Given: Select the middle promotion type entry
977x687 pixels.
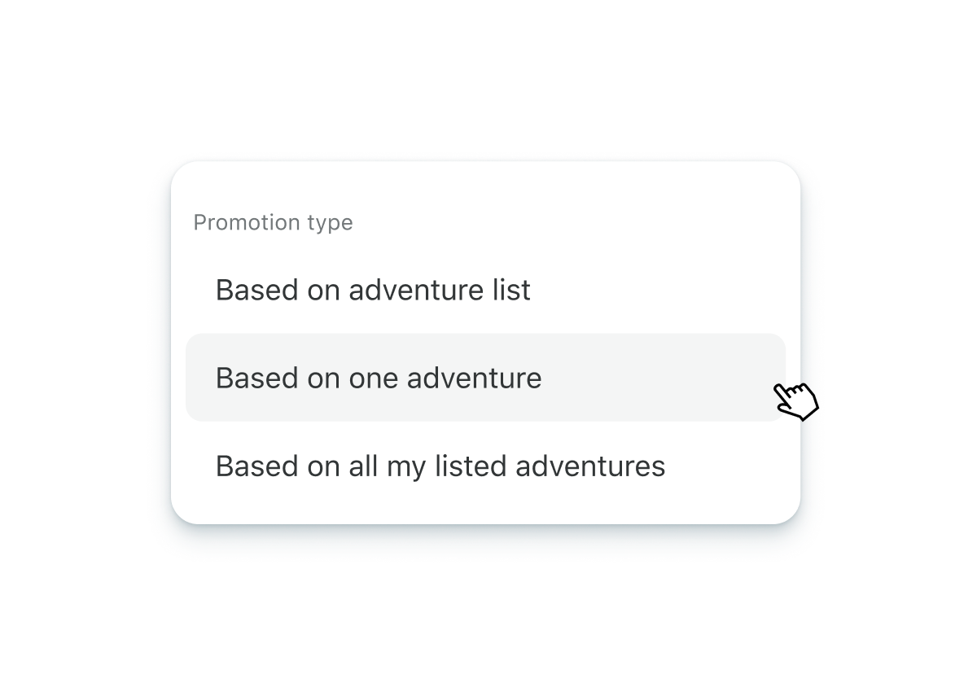Looking at the screenshot, I should click(x=379, y=378).
